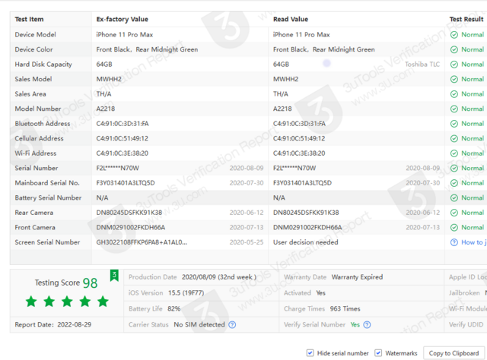
Task: Click the Normal check icon for Sales Model
Action: point(454,80)
